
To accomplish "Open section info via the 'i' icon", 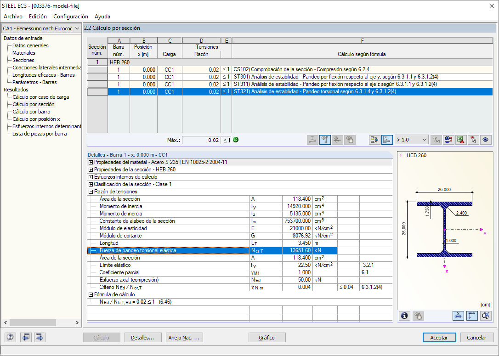I will [404, 316].
